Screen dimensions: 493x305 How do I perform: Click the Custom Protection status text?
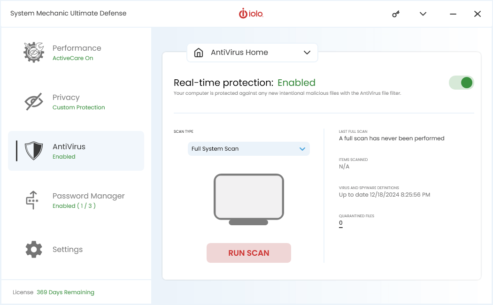pyautogui.click(x=78, y=107)
